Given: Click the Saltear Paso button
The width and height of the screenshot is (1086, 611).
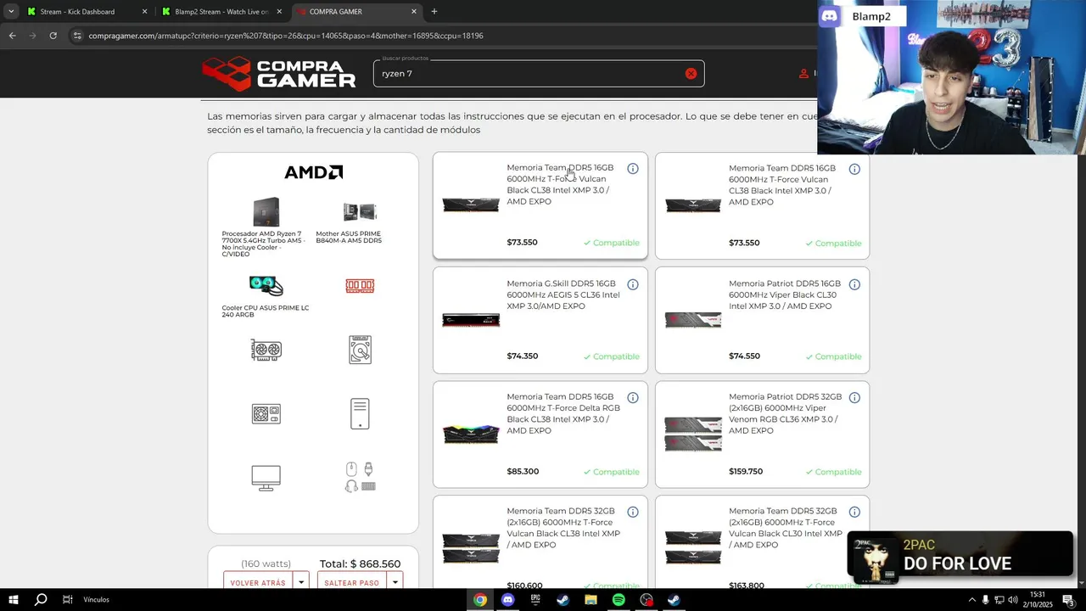Looking at the screenshot, I should [x=352, y=583].
